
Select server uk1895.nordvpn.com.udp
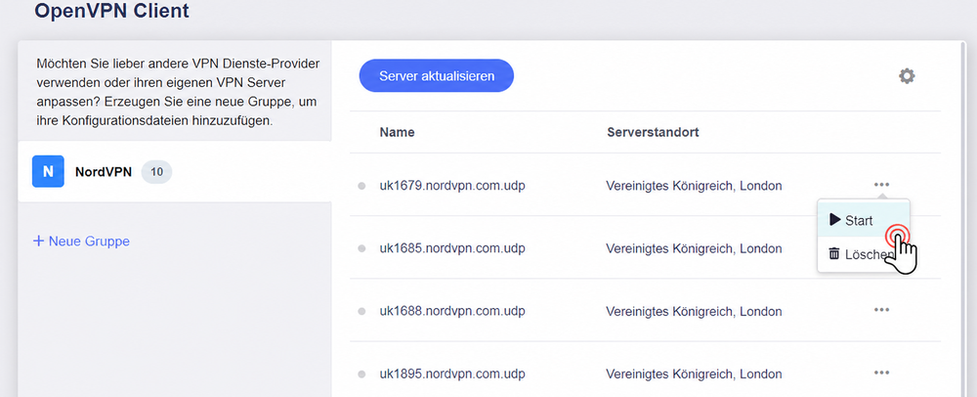pyautogui.click(x=452, y=375)
